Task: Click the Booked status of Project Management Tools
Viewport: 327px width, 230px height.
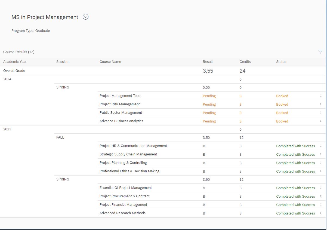Action: point(282,96)
